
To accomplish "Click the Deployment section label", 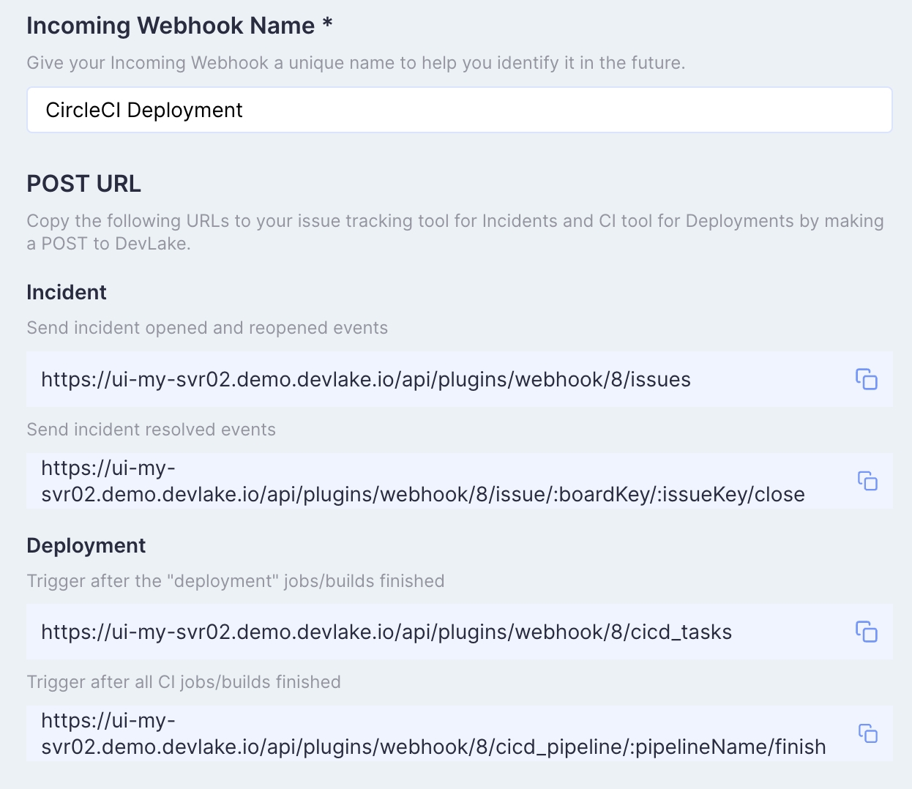I will coord(86,545).
